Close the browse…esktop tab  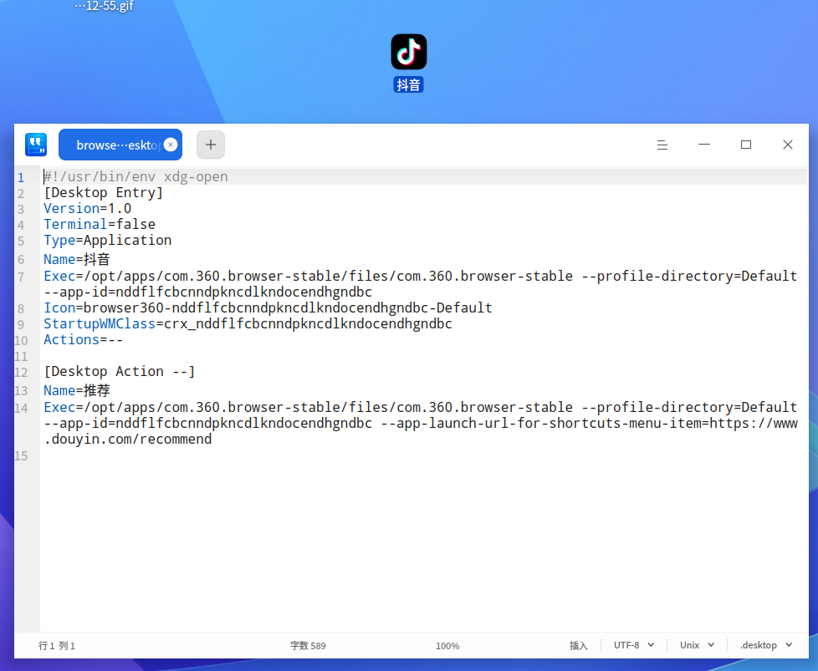[171, 145]
